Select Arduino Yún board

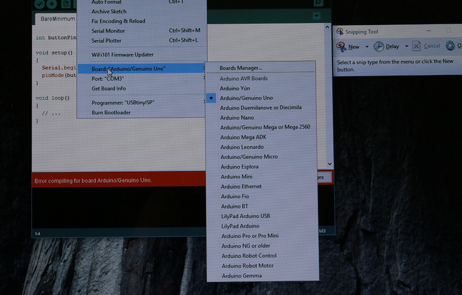tap(235, 88)
